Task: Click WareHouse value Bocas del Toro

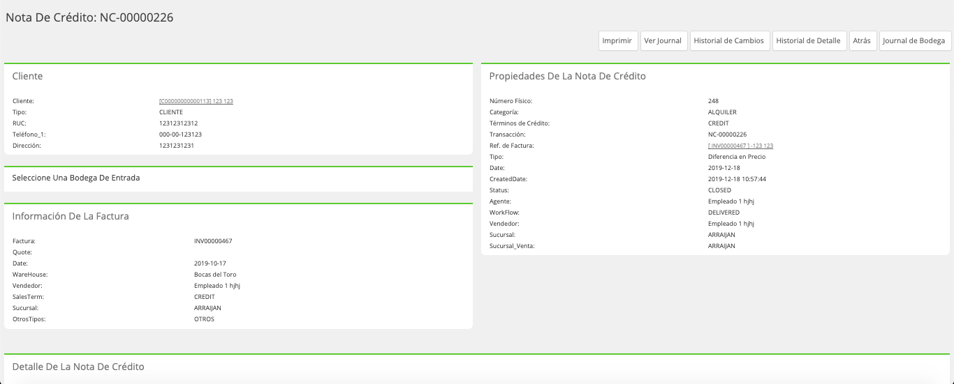Action: (x=215, y=275)
